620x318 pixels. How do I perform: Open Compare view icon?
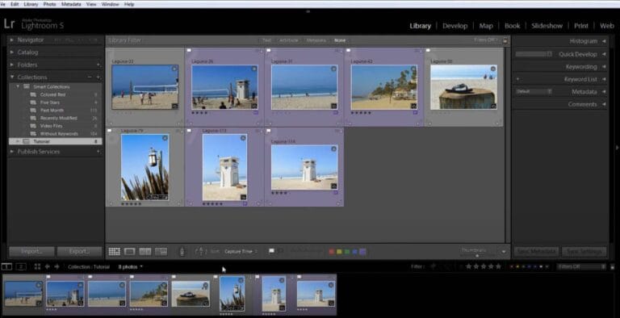click(145, 252)
